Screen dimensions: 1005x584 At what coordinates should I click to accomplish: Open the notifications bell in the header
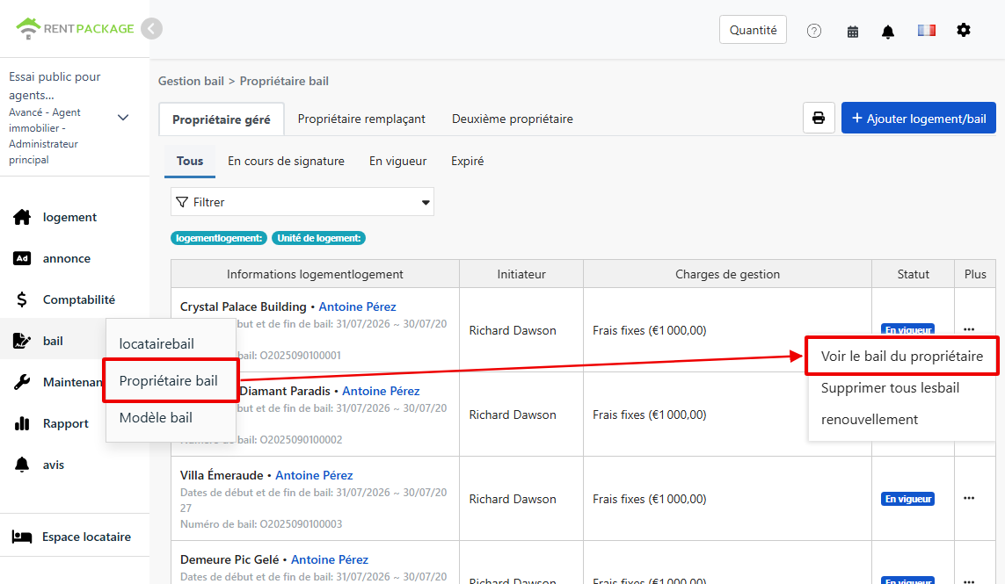click(888, 32)
